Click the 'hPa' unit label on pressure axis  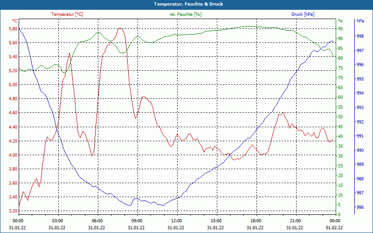(360, 21)
